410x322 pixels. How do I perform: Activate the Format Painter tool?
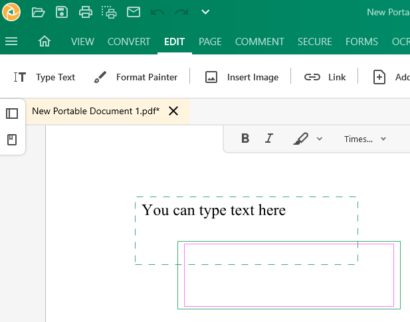136,77
